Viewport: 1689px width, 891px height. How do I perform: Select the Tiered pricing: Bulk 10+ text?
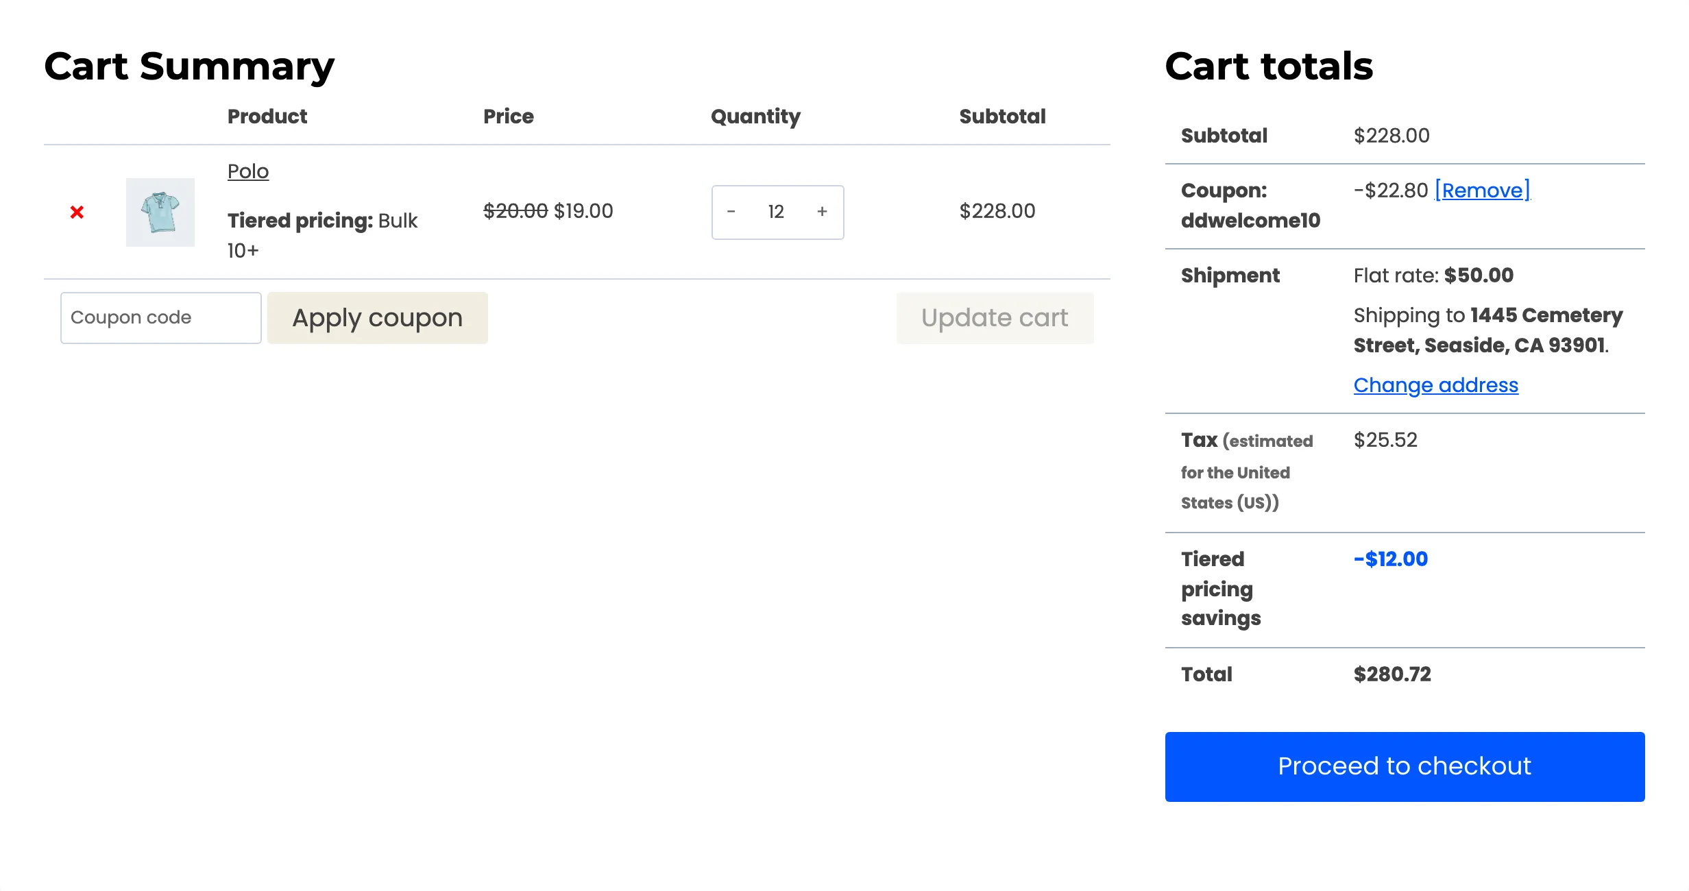click(322, 235)
